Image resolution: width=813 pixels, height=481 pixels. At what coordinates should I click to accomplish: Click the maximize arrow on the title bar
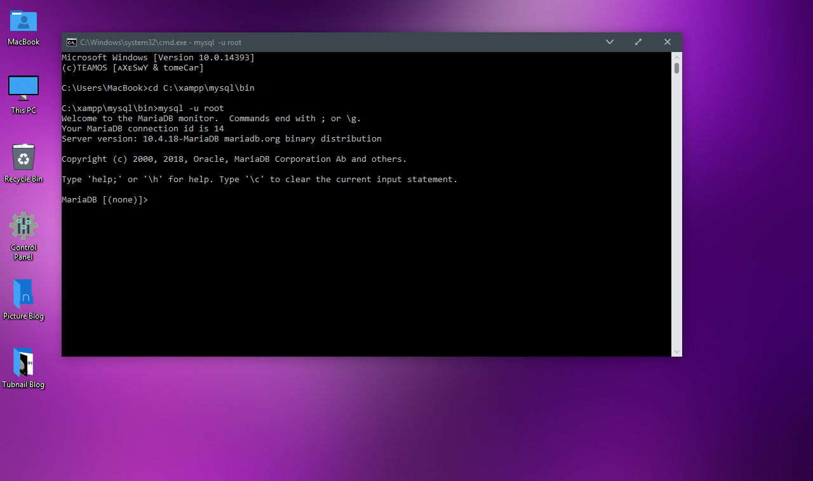pos(638,42)
